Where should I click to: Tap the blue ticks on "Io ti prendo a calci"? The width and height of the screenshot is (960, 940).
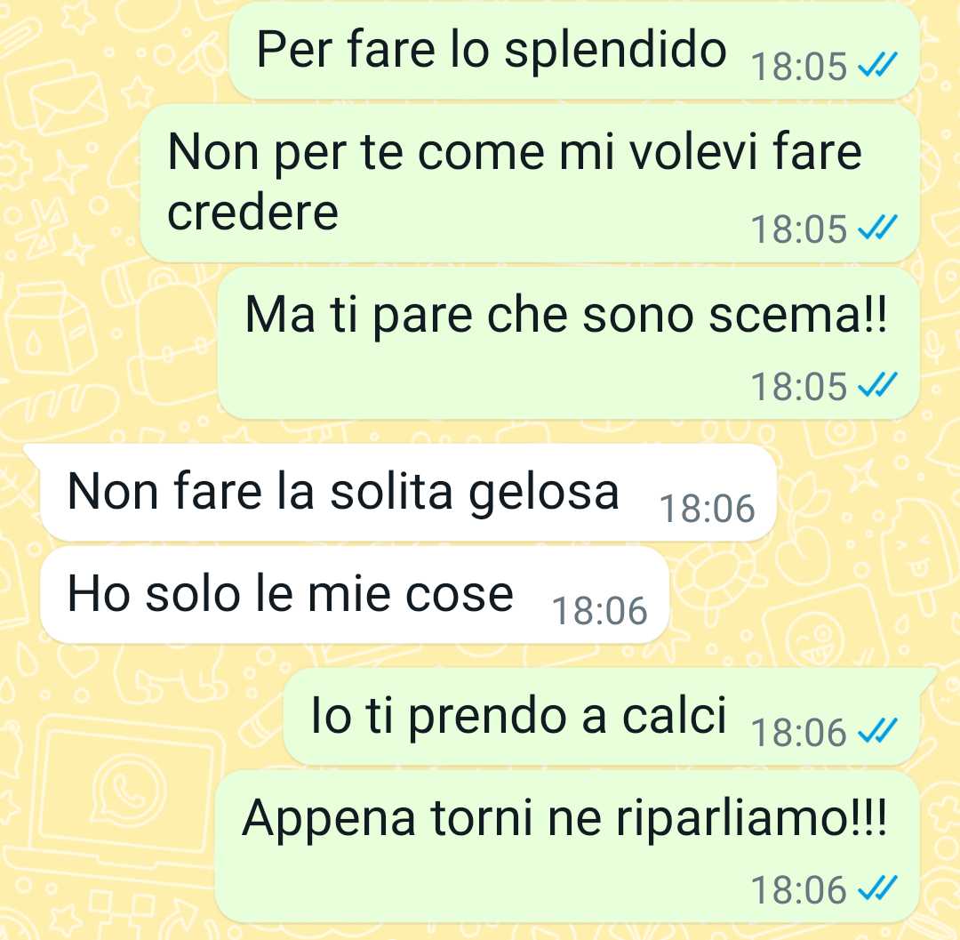click(877, 730)
